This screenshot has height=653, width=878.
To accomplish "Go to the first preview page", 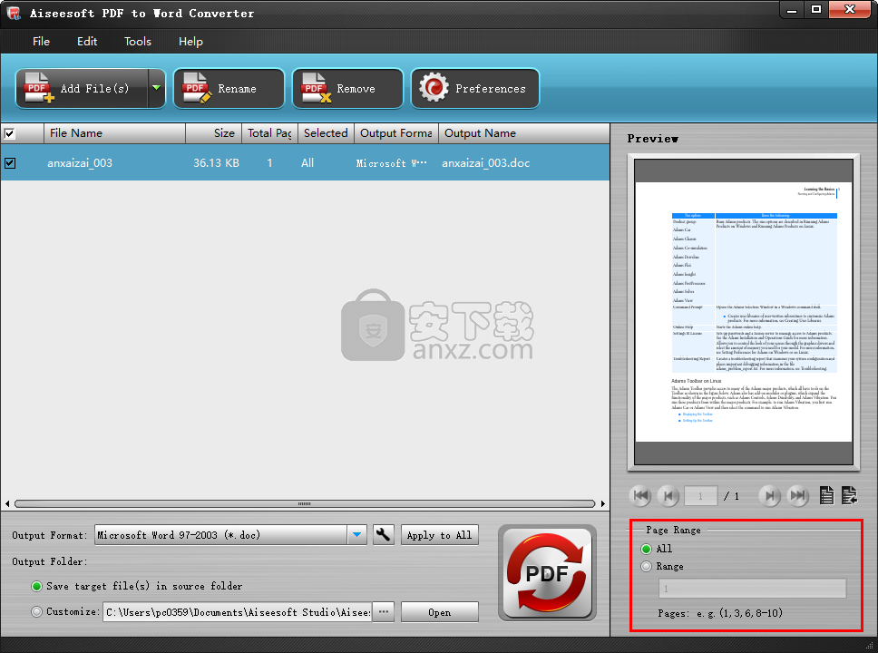I will click(641, 495).
